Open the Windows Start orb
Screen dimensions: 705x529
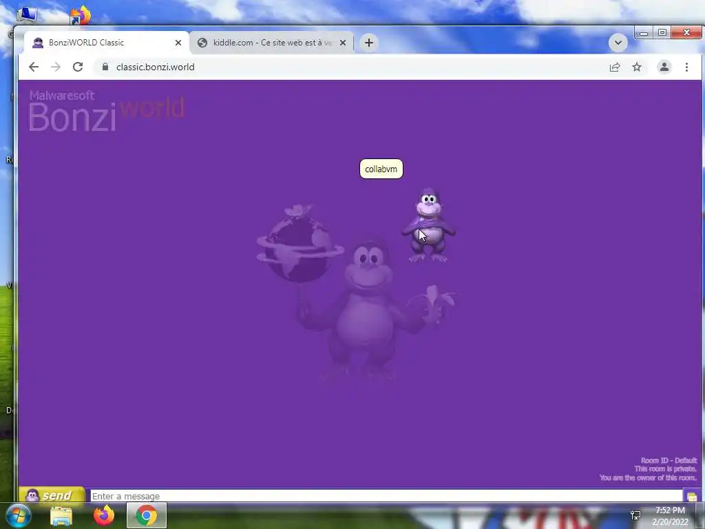point(19,515)
